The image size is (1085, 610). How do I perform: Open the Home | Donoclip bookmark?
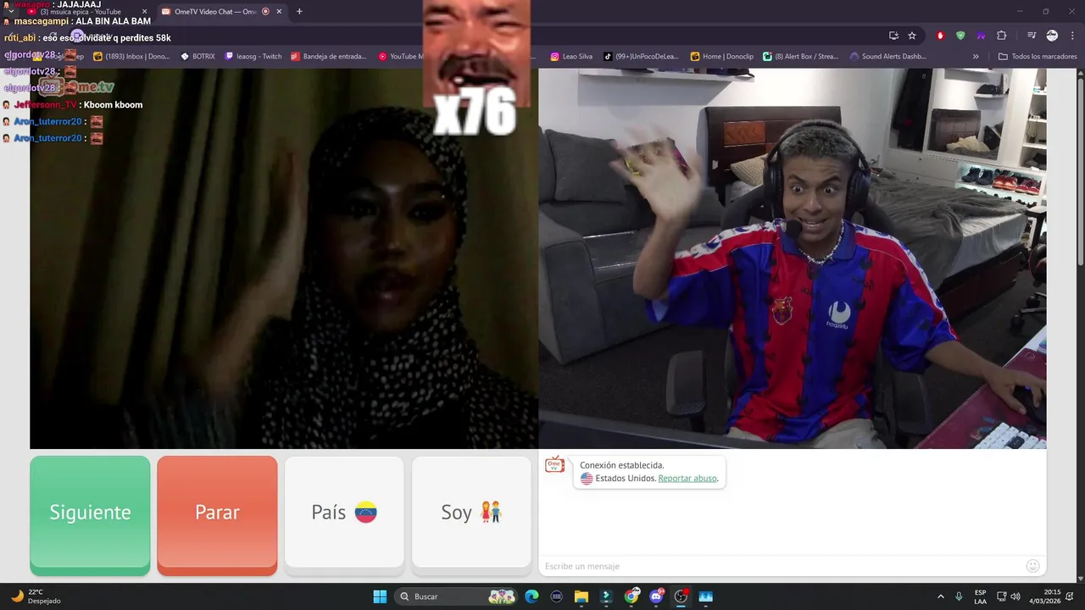pos(722,57)
